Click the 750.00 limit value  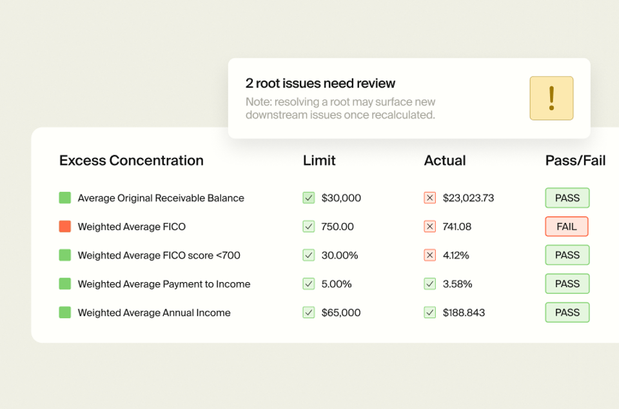(x=337, y=226)
